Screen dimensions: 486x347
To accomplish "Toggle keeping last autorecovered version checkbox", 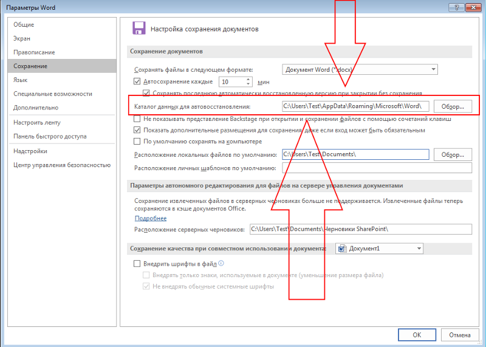I will coord(146,93).
